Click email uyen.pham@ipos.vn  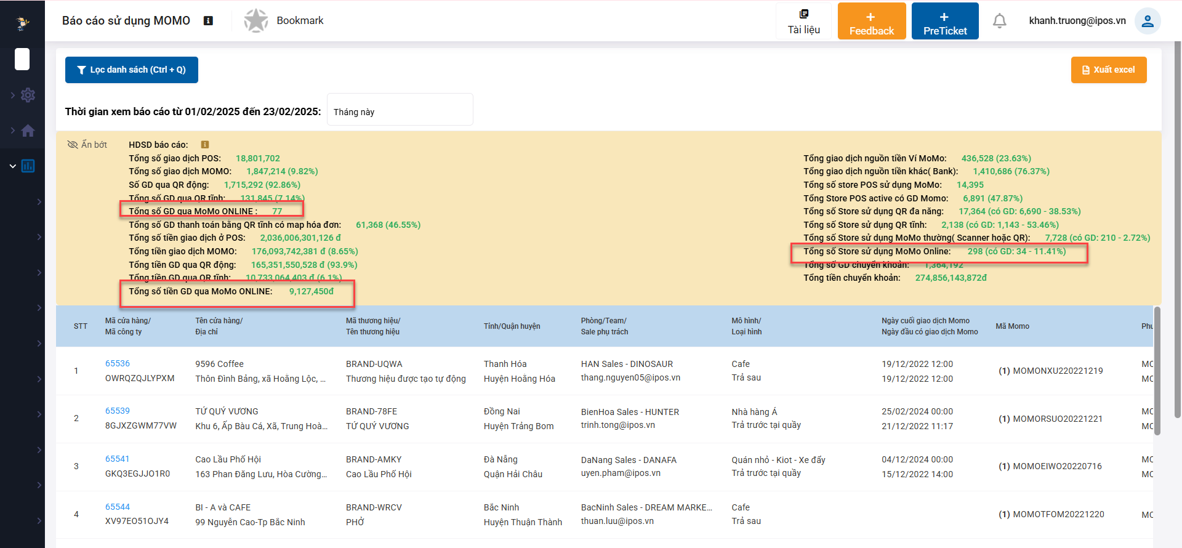click(x=621, y=473)
